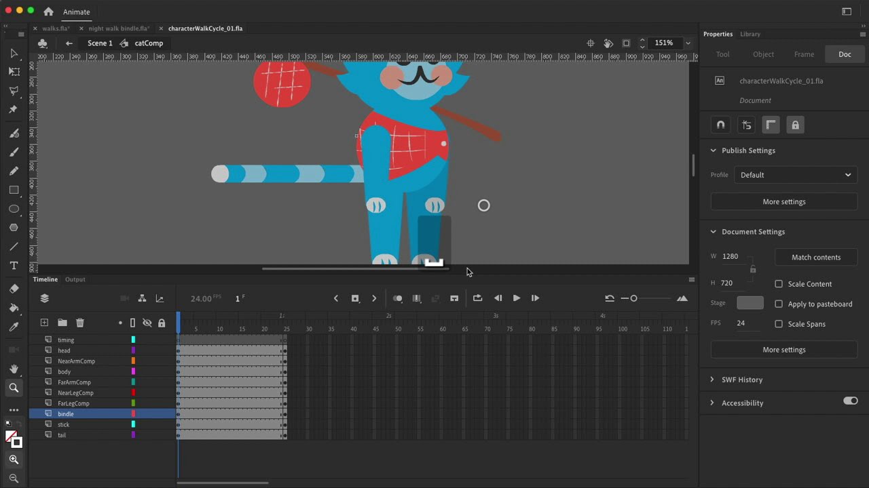Image resolution: width=869 pixels, height=488 pixels.
Task: Select the Oval tool
Action: pyautogui.click(x=14, y=209)
